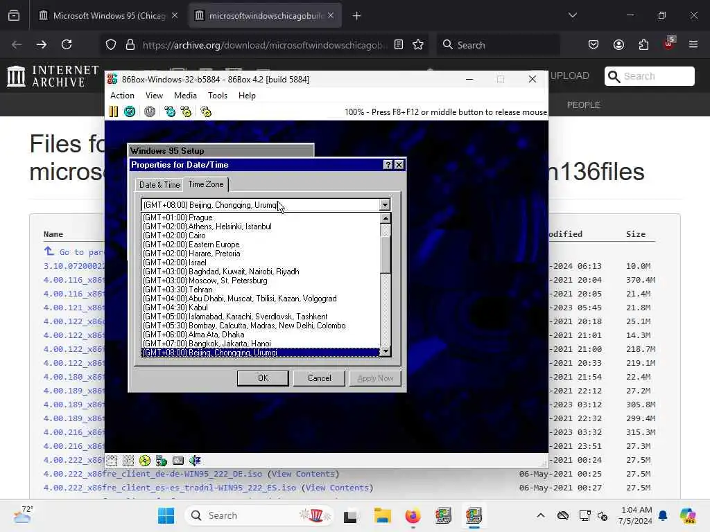
Task: Select (GMT+01:00) Prague time zone
Action: point(261,218)
